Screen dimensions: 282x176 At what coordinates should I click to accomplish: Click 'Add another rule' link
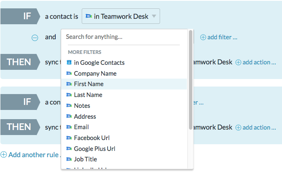coord(31,155)
